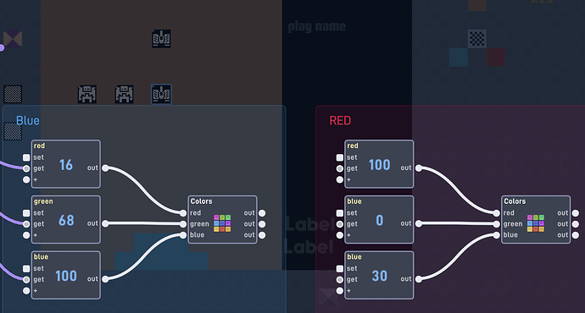Click the Colors title in Blue group

tap(201, 201)
